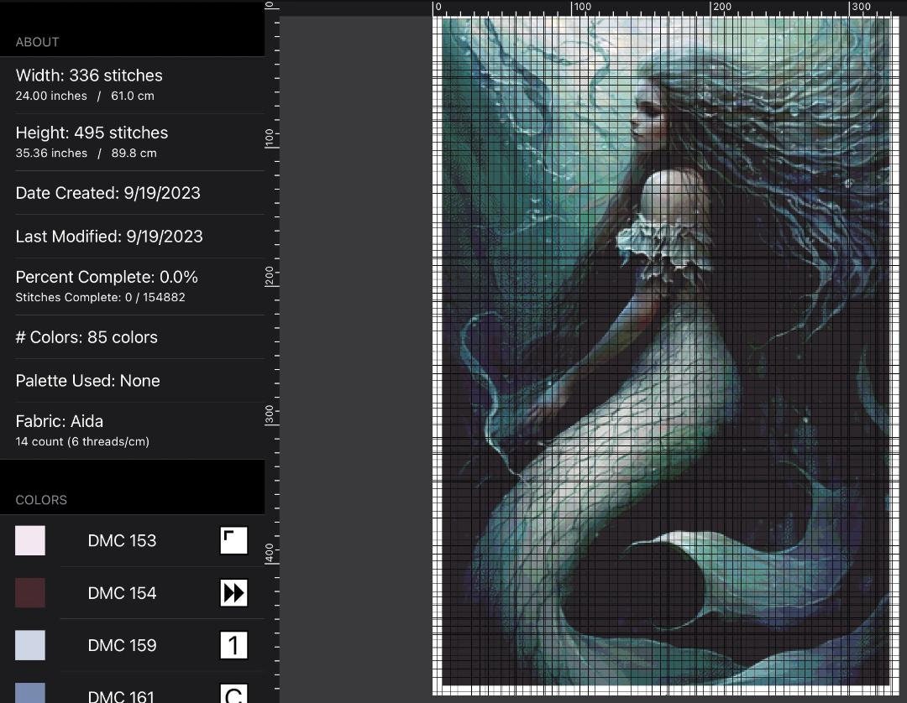The height and width of the screenshot is (703, 907).
Task: Select the DMC 161 blue color swatch
Action: 29,694
